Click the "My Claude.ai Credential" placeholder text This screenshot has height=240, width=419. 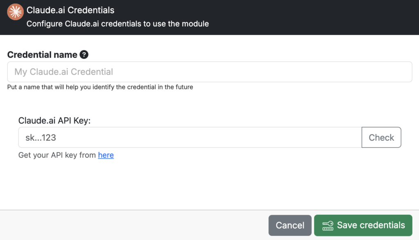click(63, 72)
